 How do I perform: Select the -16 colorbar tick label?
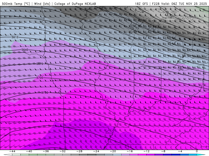pos(130,151)
